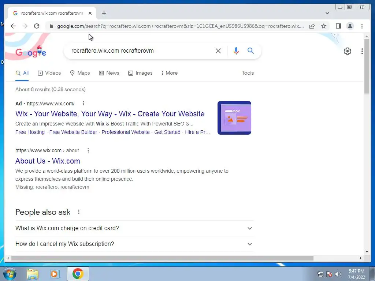Click the vertical scrollbar up arrow
Viewport: 375px width, 281px height.
pyautogui.click(x=367, y=36)
